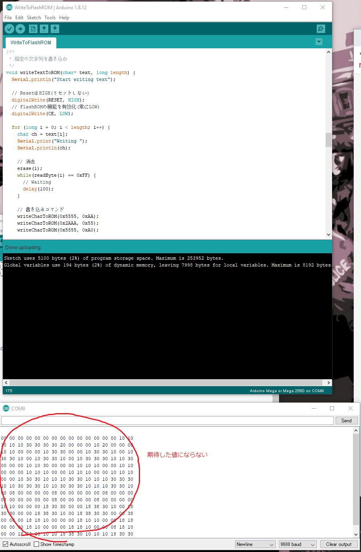Screen dimensions: 361x552
Task: Click the Arduino logo in the IDE title bar
Action: coord(9,7)
